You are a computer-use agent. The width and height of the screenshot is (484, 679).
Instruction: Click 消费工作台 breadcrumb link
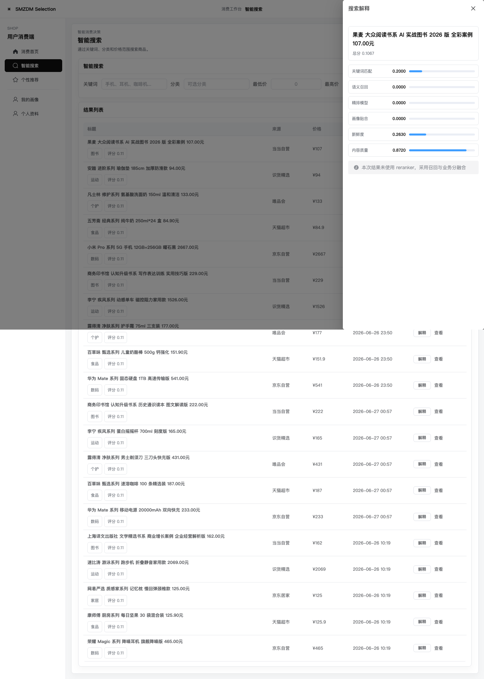[x=232, y=9]
